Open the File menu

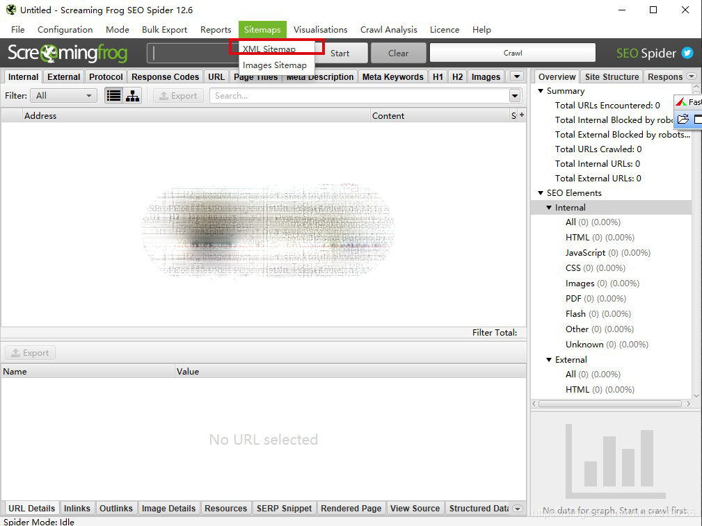18,29
